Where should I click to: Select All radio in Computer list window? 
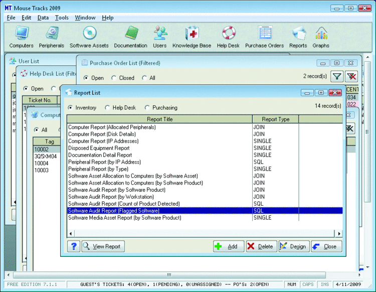pyautogui.click(x=36, y=130)
